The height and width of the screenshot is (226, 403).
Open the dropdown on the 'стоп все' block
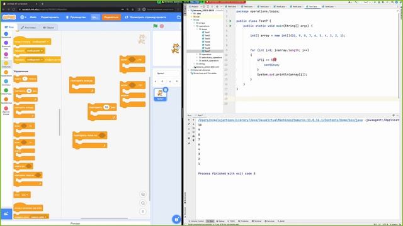[24, 195]
